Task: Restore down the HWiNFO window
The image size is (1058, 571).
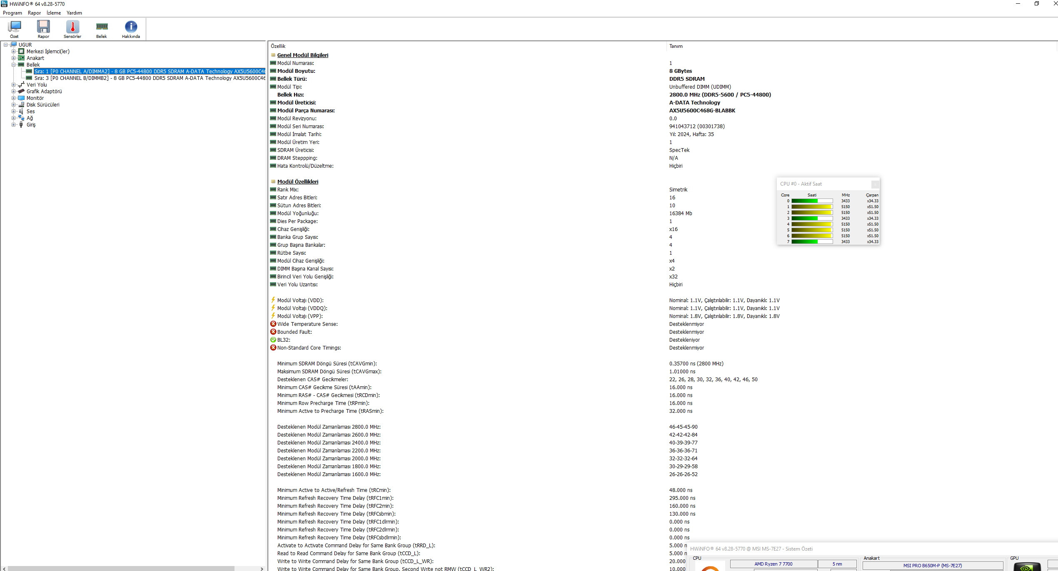Action: pyautogui.click(x=1037, y=4)
